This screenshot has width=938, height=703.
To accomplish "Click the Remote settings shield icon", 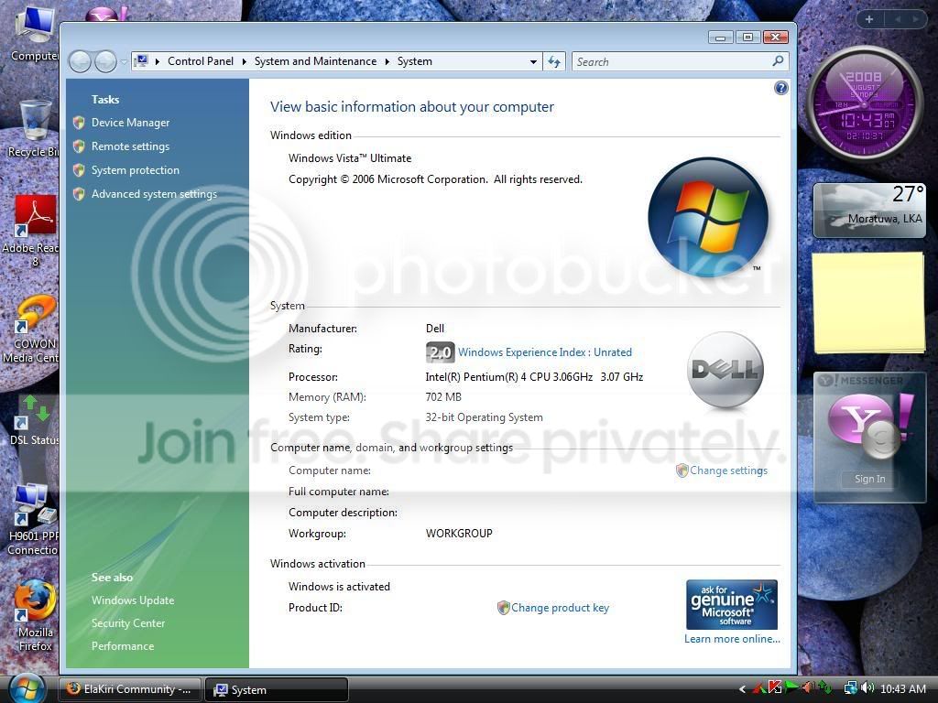I will pyautogui.click(x=79, y=146).
